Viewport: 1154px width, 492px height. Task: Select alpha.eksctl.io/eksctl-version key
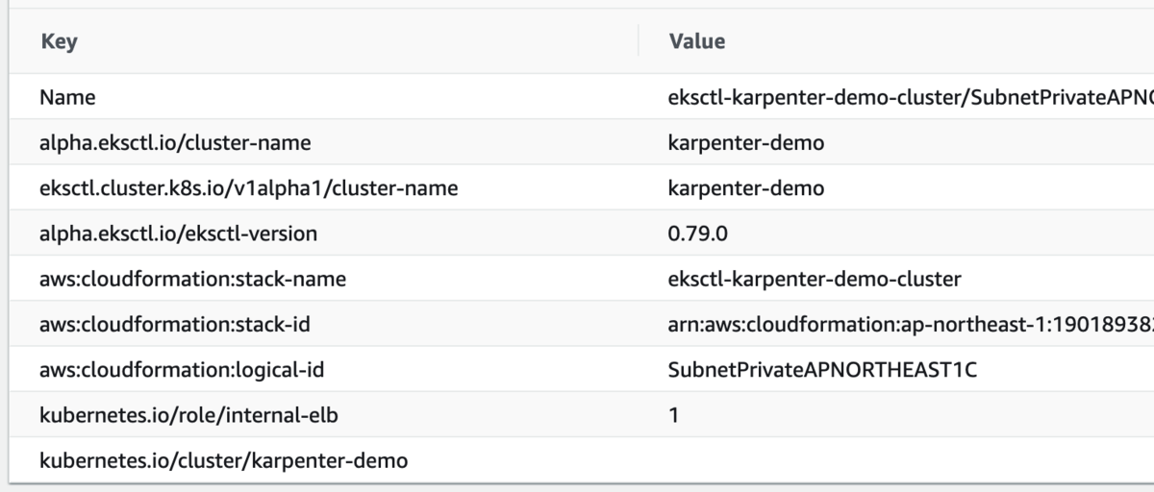point(178,234)
